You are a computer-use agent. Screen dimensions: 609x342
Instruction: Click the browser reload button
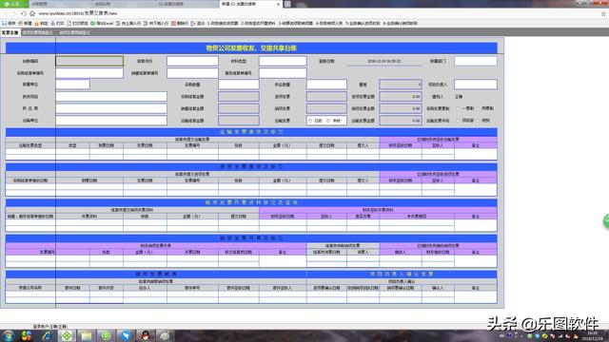[23, 13]
